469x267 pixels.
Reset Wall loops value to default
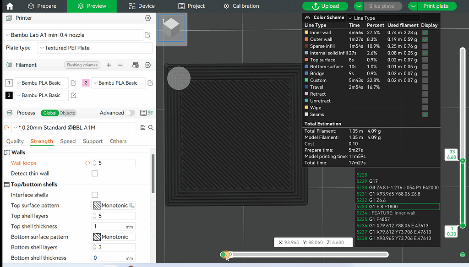click(87, 163)
